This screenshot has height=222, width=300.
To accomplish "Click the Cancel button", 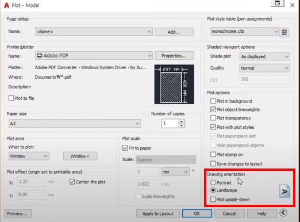I will tap(229, 213).
